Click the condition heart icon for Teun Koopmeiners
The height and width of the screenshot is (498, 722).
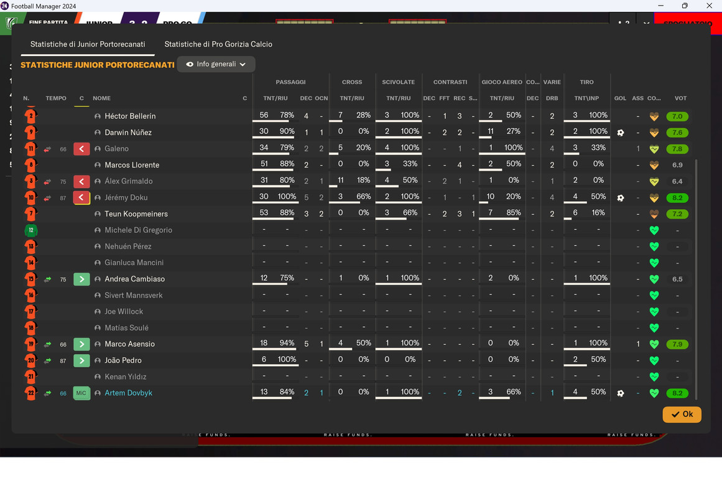pyautogui.click(x=654, y=214)
